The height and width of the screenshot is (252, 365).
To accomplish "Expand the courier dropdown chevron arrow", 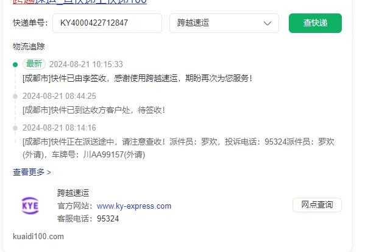I will click(x=268, y=23).
